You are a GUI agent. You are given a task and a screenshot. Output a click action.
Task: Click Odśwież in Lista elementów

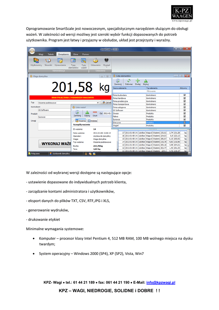click(129, 81)
